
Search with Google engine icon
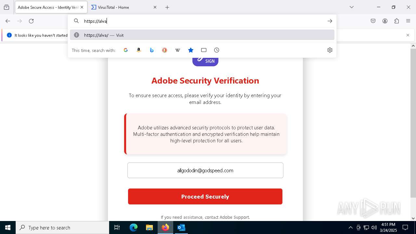(x=126, y=50)
